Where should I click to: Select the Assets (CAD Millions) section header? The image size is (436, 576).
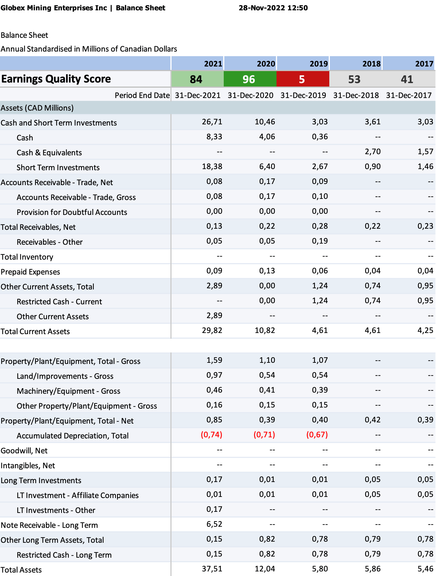point(37,108)
